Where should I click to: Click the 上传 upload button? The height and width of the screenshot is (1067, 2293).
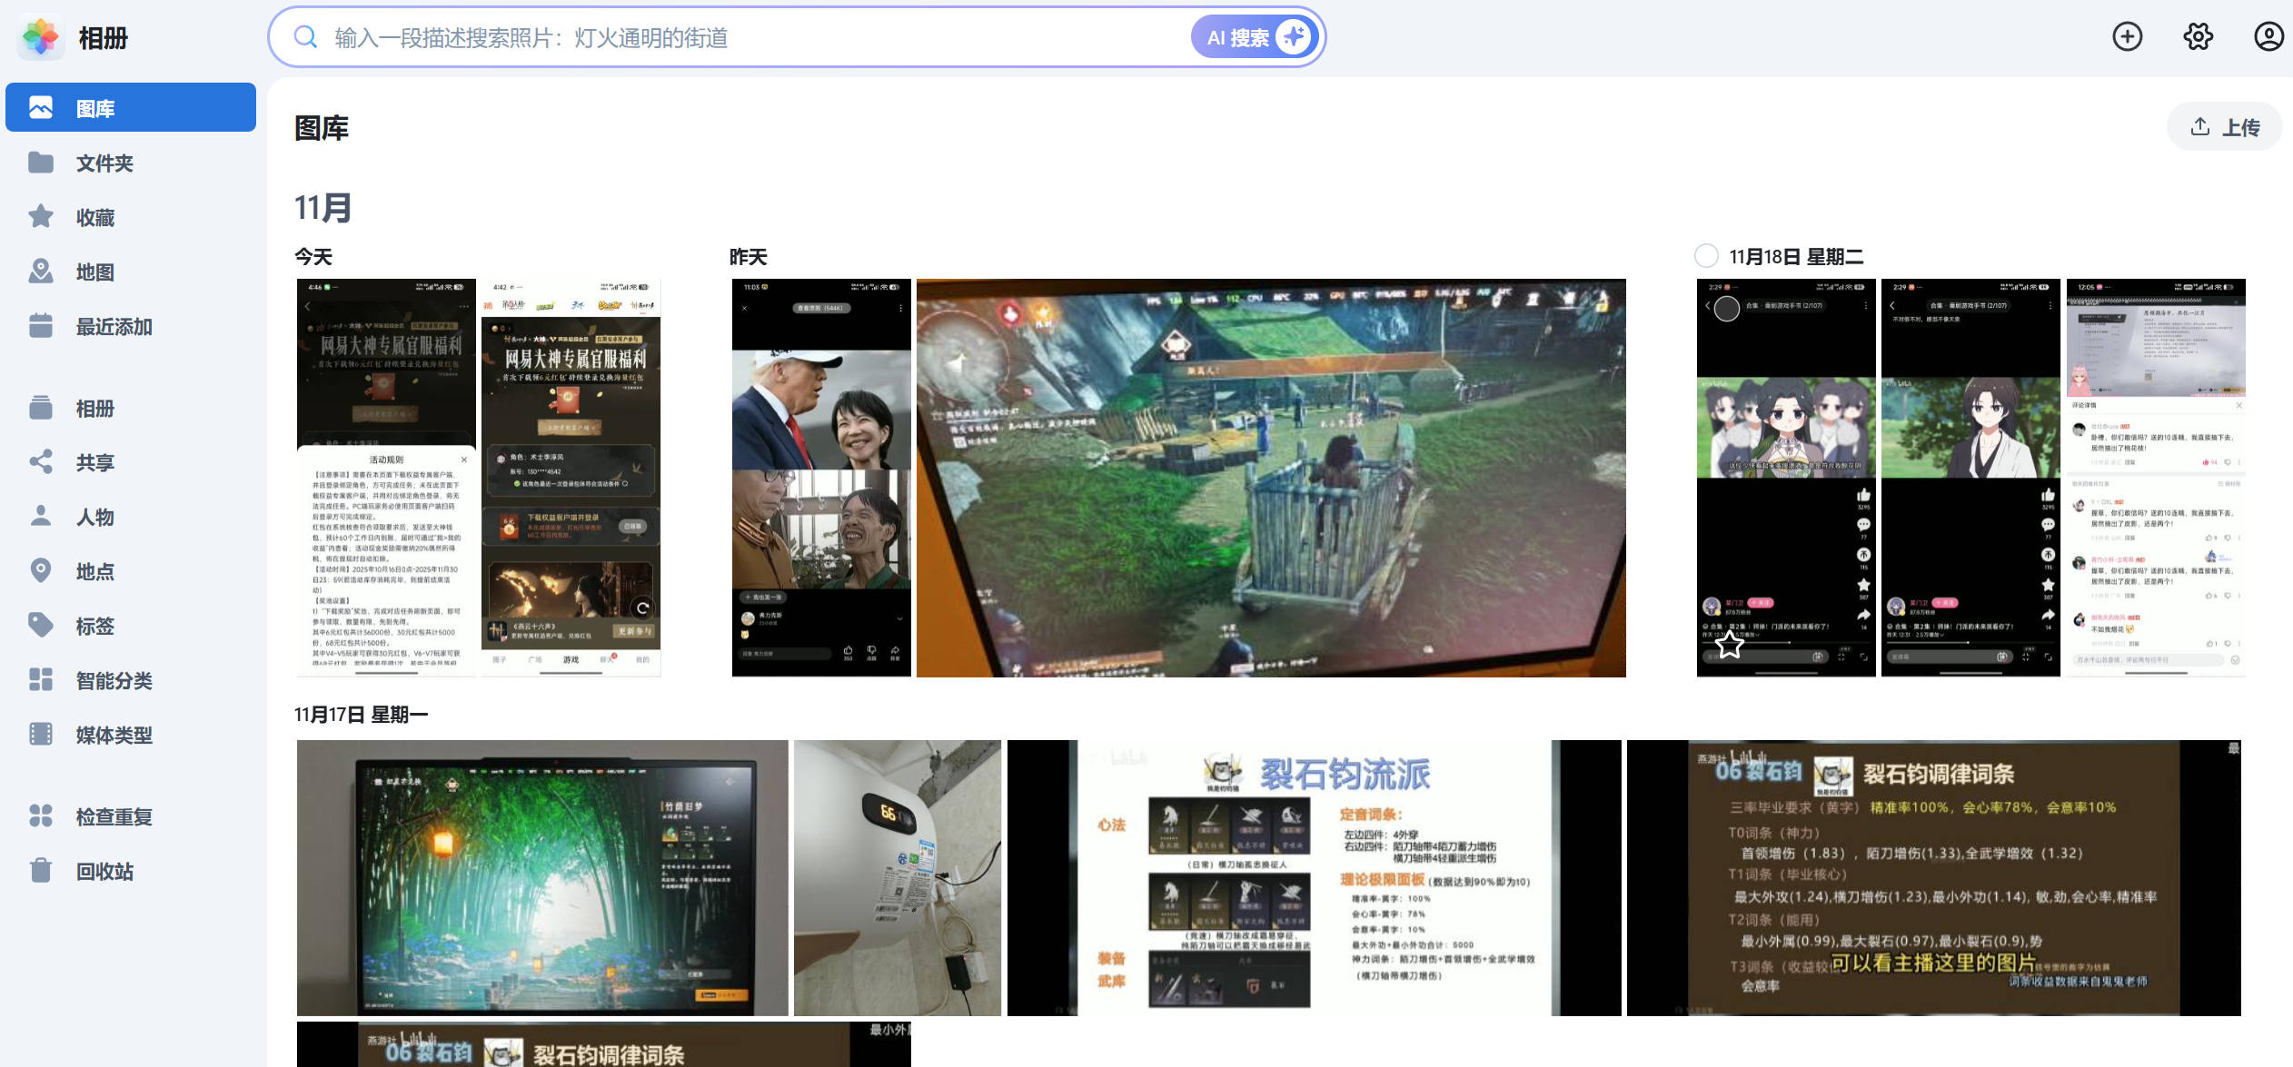pyautogui.click(x=2224, y=127)
